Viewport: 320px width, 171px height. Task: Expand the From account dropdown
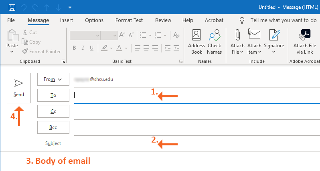coord(53,79)
